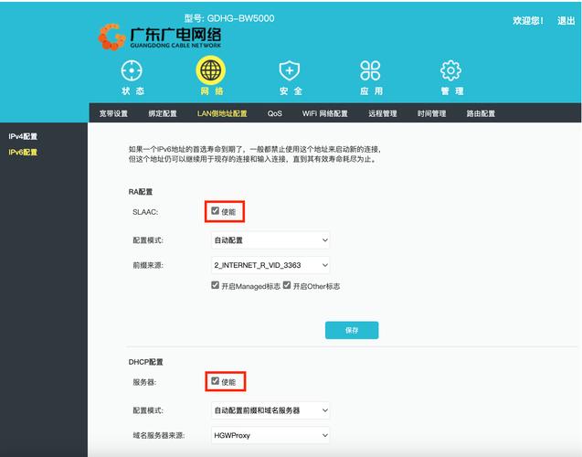Image resolution: width=582 pixels, height=457 pixels.
Task: Open 域名服务器来源 dropdown showing HGWProxy
Action: [x=270, y=435]
